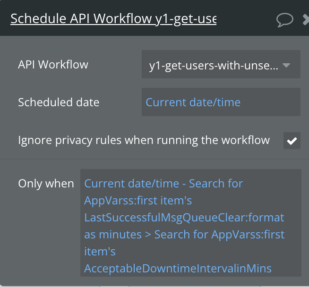Viewport: 309px width, 287px height.
Task: Toggle Ignore privacy rules checkbox
Action: click(x=292, y=140)
